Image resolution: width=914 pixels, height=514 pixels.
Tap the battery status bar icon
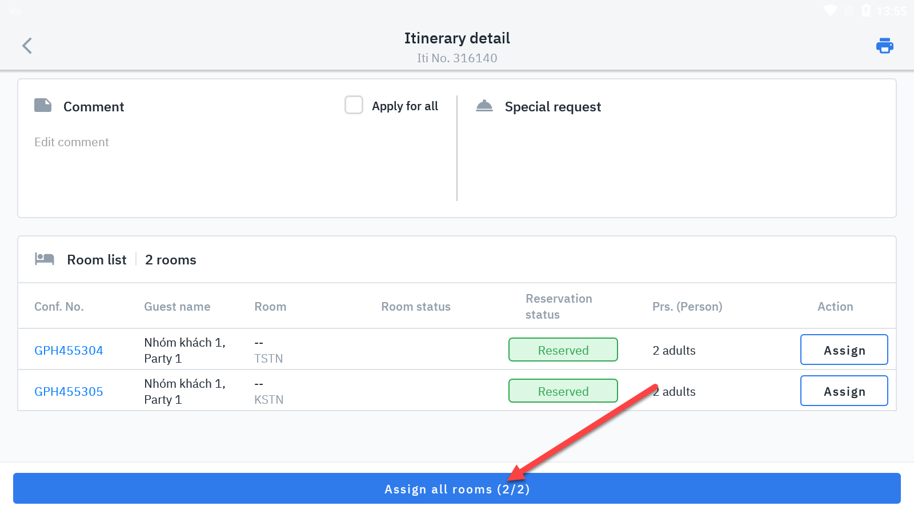point(866,11)
